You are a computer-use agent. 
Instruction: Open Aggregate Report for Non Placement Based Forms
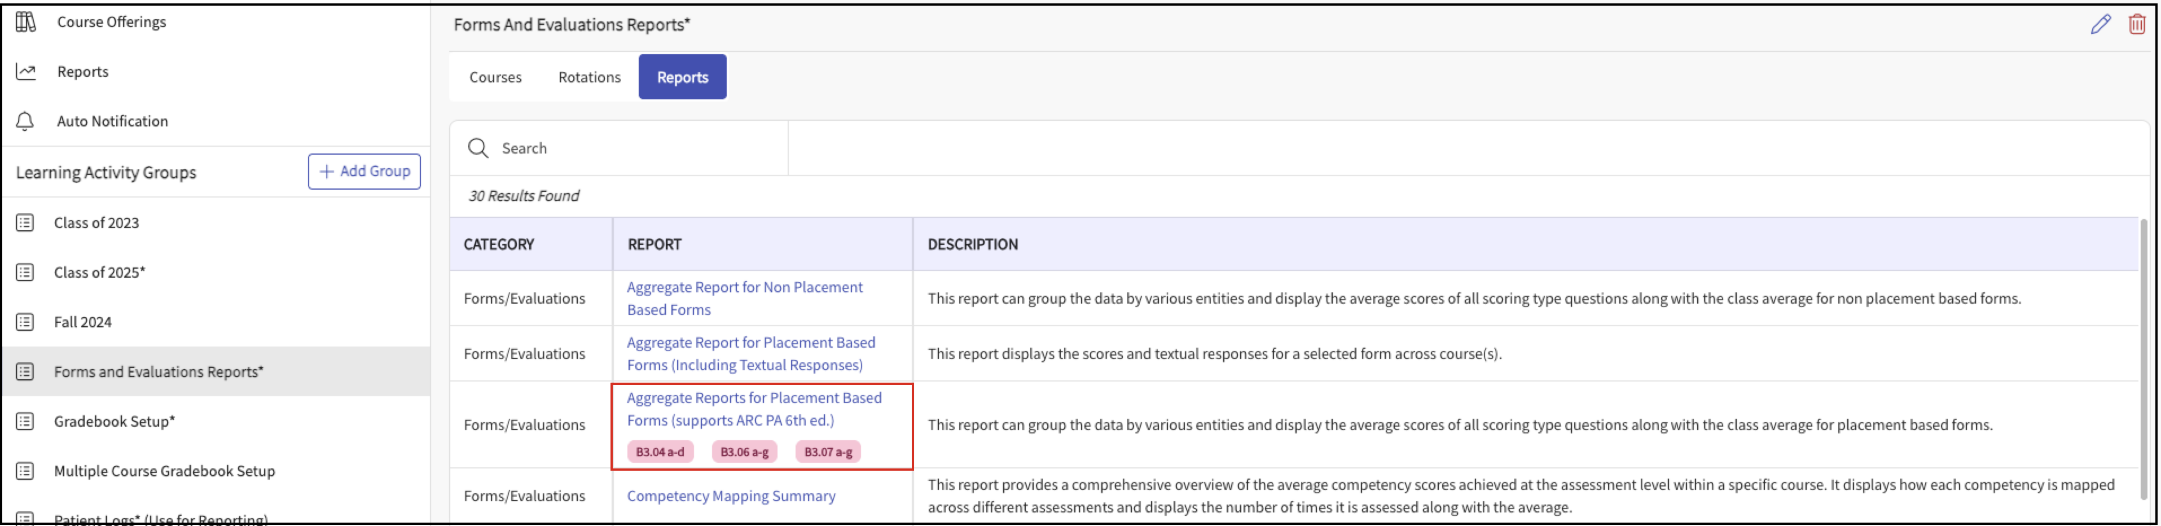pyautogui.click(x=744, y=298)
